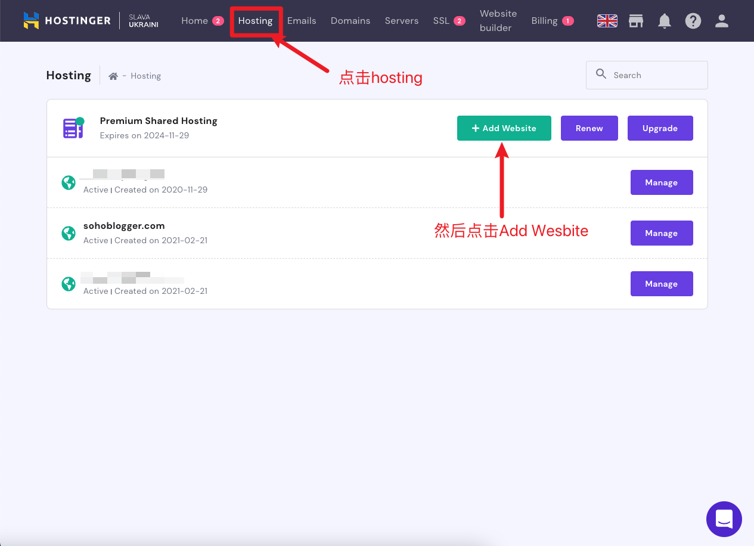Open the language selector UK flag
This screenshot has width=754, height=546.
coord(607,21)
